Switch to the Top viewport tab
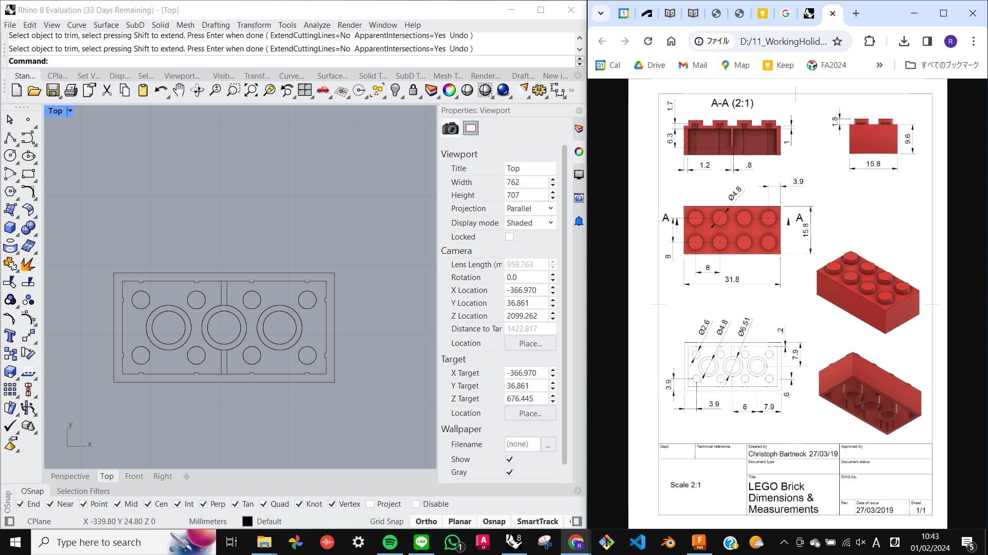Screen dimensions: 988x555 107,476
